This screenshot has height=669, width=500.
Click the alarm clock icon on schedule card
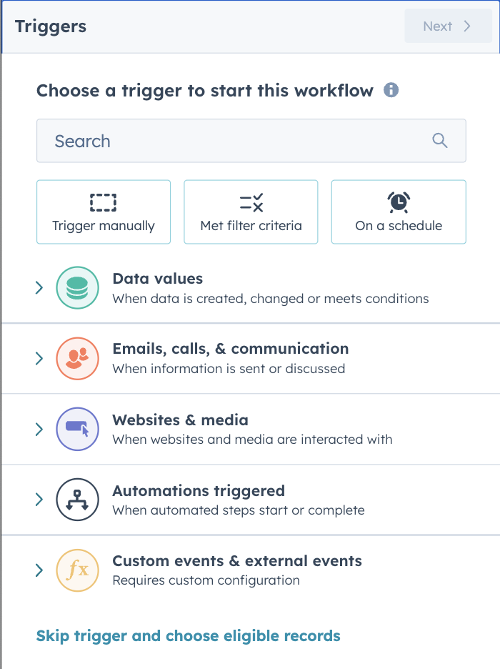398,202
